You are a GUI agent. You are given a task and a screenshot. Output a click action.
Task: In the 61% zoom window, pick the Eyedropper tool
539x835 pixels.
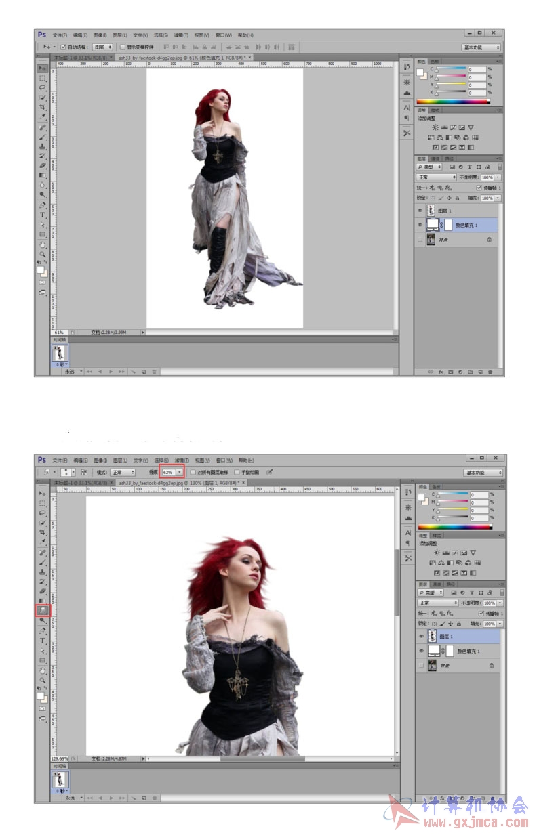click(x=42, y=116)
